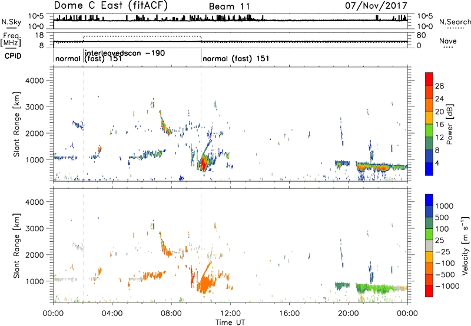Click the "Velocity [m s-1]" color bar title

(x=465, y=246)
